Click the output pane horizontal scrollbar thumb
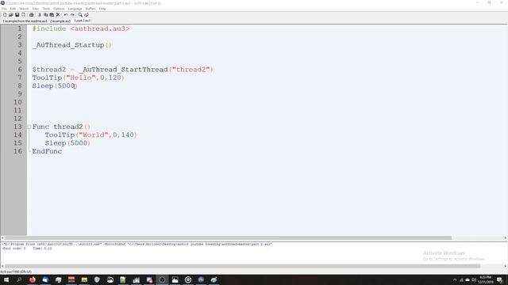Image resolution: width=508 pixels, height=285 pixels. coord(242,266)
